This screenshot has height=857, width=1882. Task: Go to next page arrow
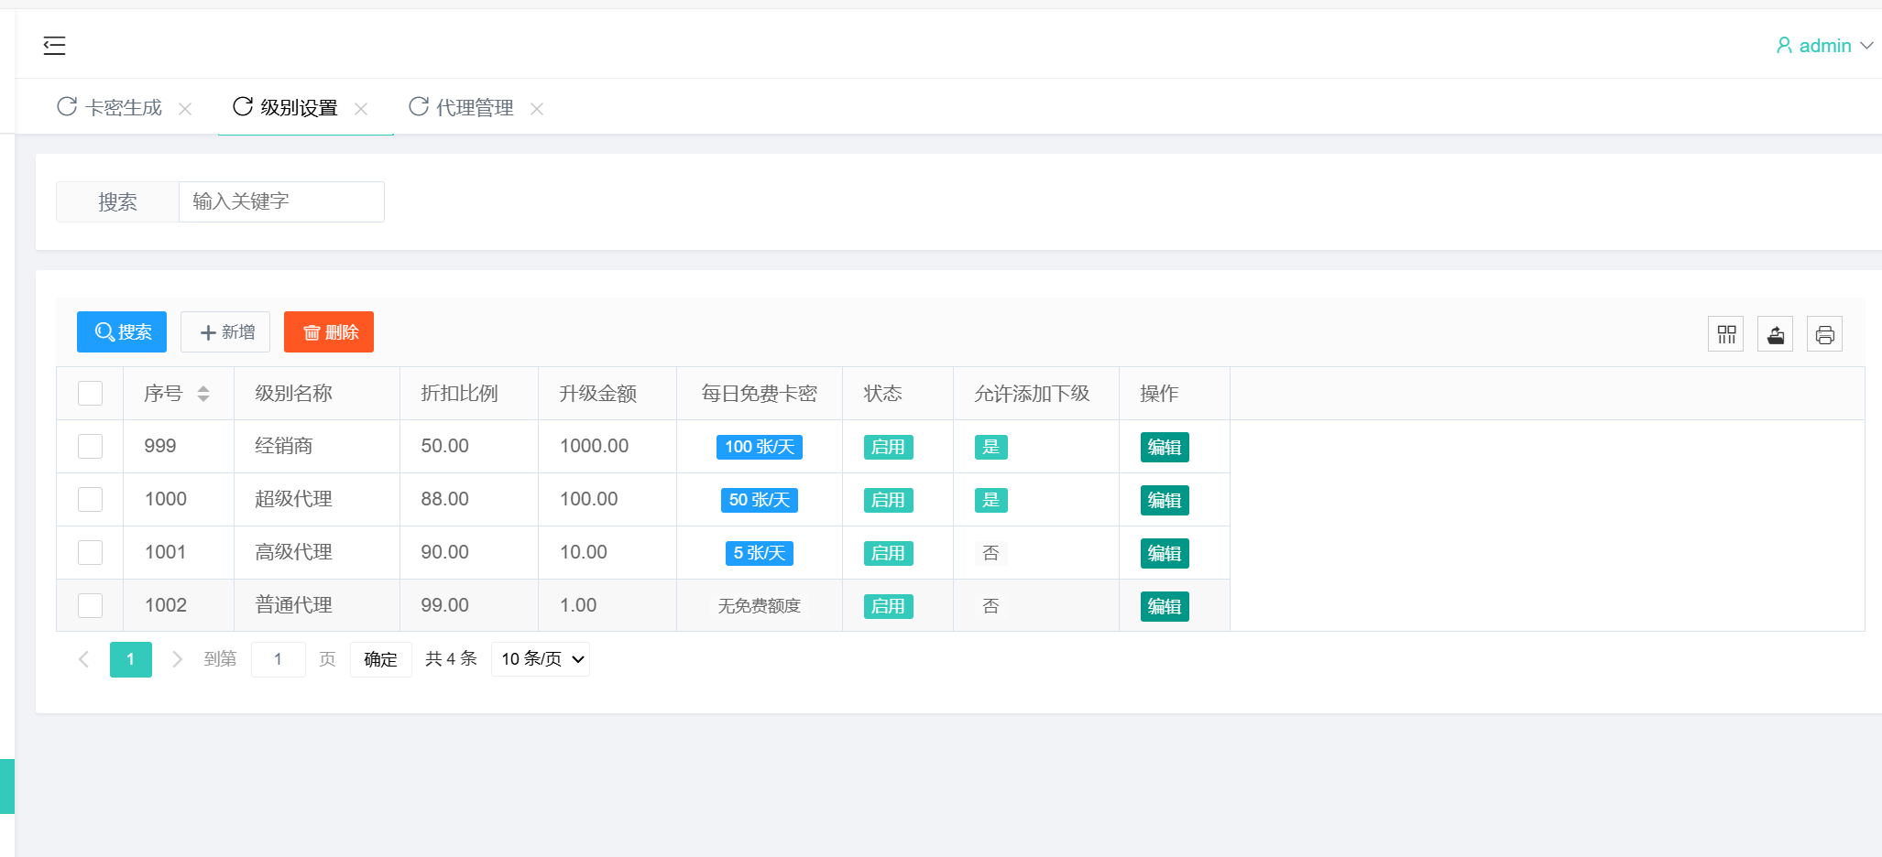point(178,659)
